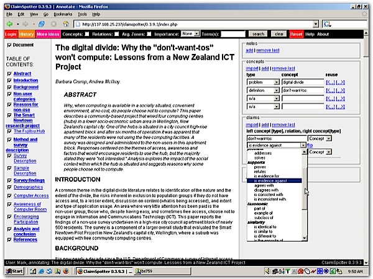373x279 pixels.
Task: Click the page icon in address bar
Action: 78,24
